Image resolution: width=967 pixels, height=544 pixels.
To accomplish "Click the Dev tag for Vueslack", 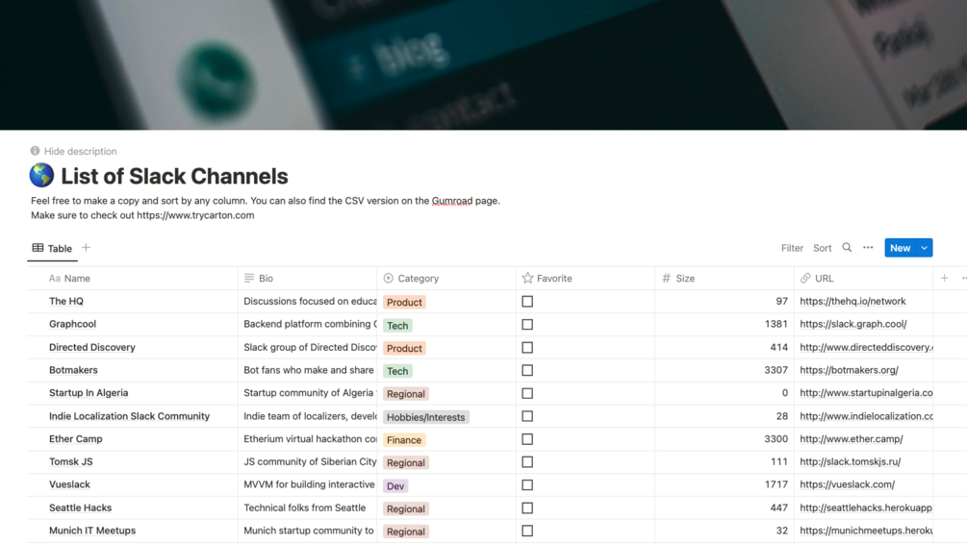I will coord(395,486).
